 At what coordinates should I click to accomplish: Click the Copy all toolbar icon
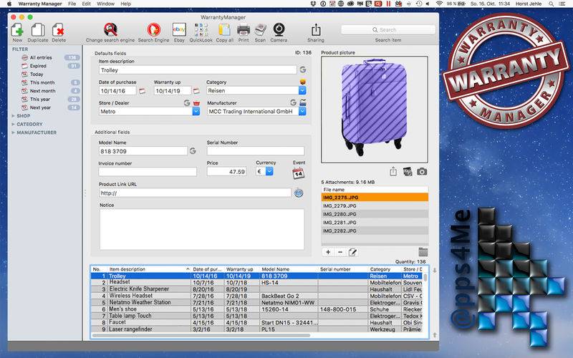(224, 29)
